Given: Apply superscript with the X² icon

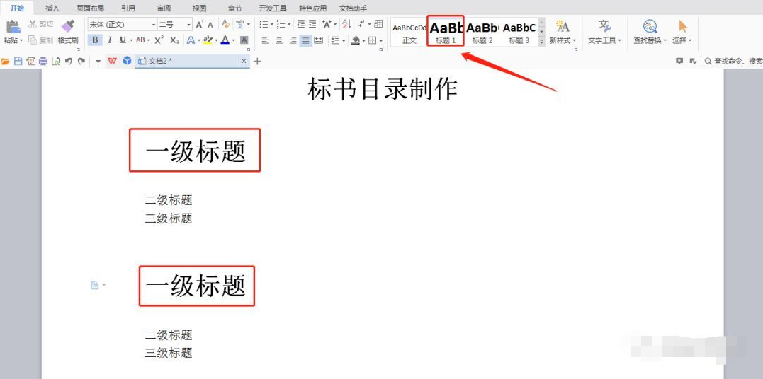Looking at the screenshot, I should pos(159,40).
